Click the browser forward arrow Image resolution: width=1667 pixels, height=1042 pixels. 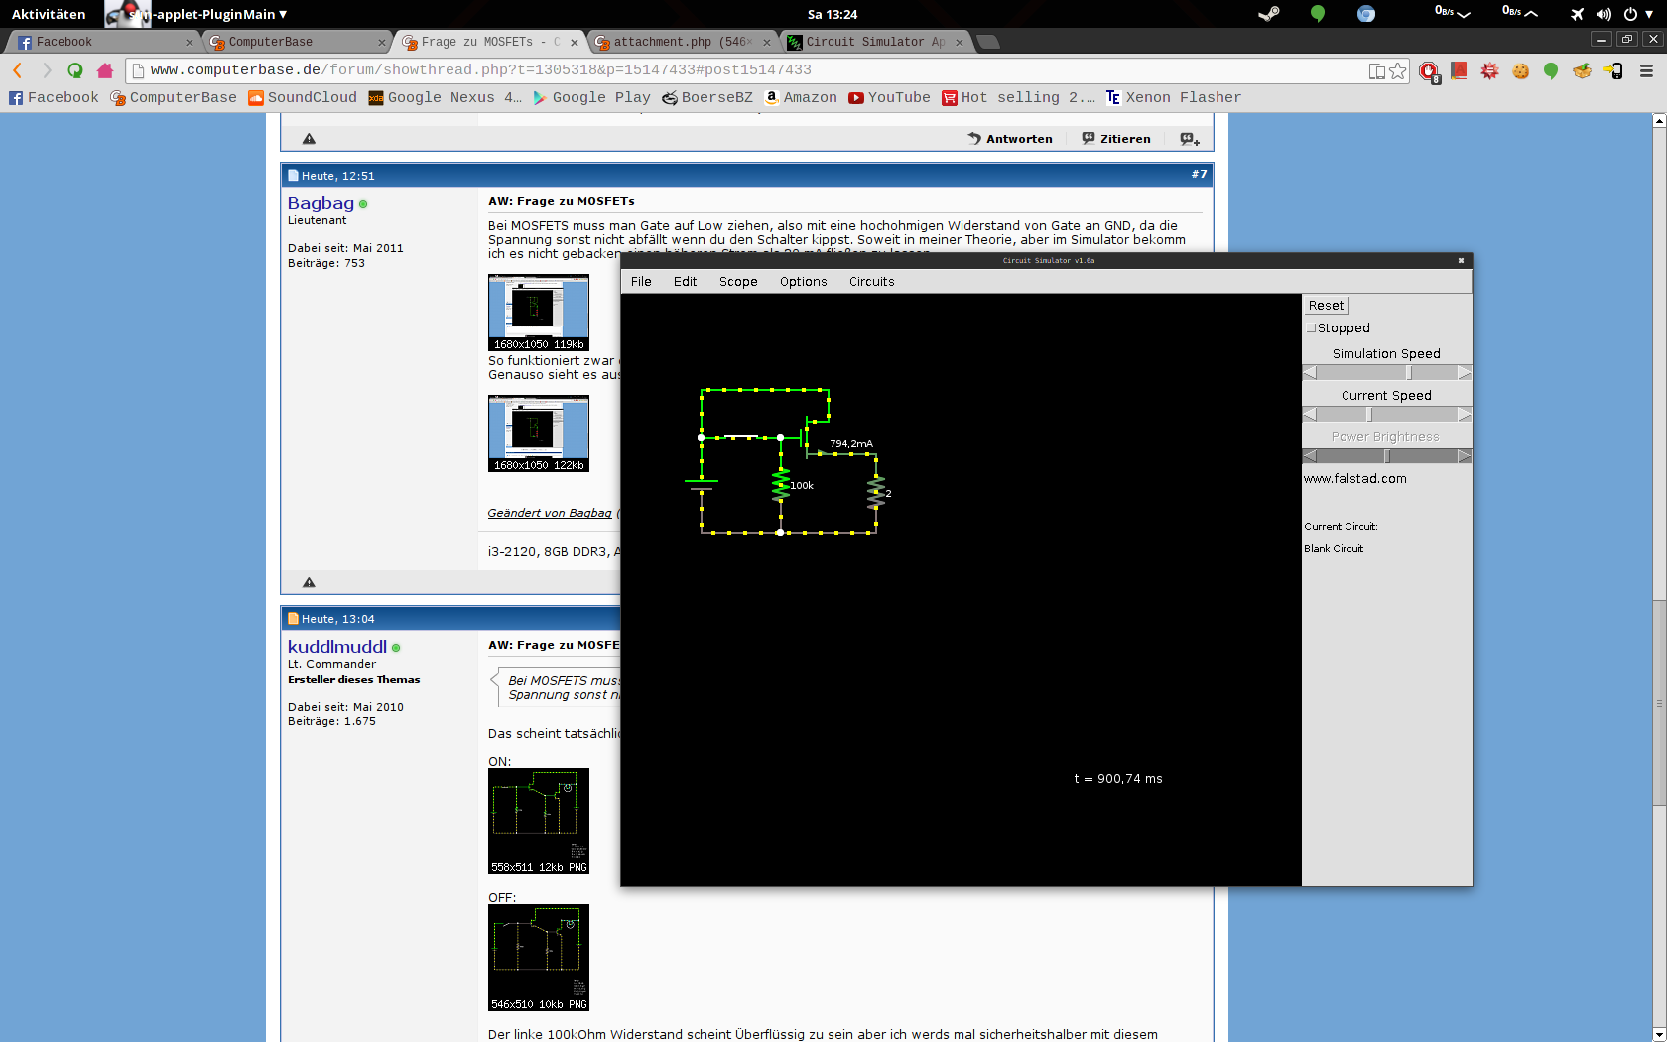[x=47, y=70]
